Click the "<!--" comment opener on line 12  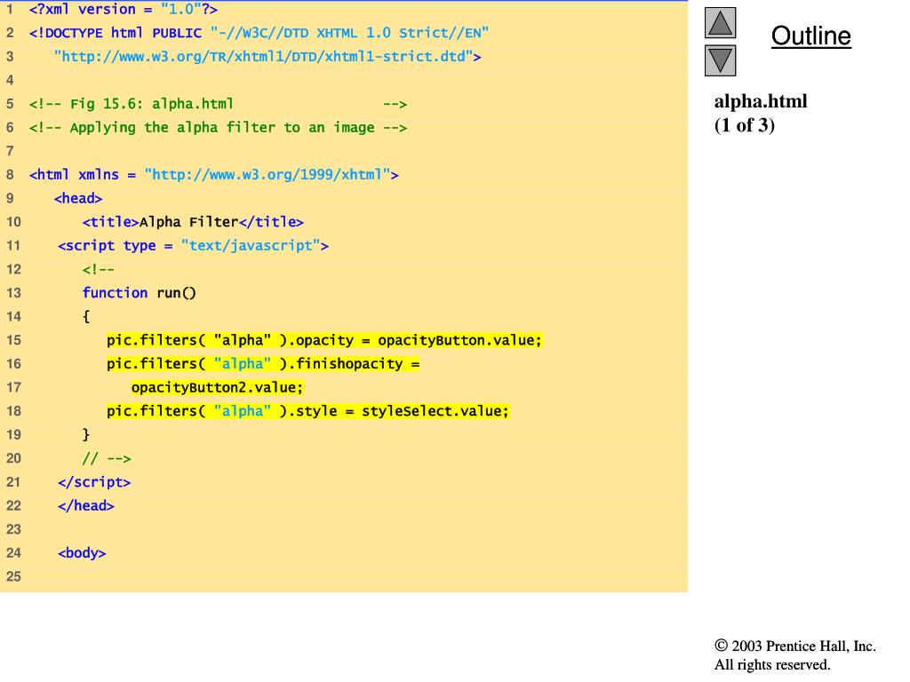click(x=98, y=270)
